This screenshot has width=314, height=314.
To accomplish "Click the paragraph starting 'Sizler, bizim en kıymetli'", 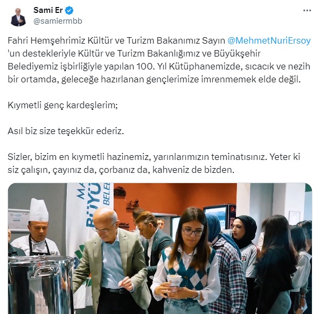I will click(x=154, y=163).
